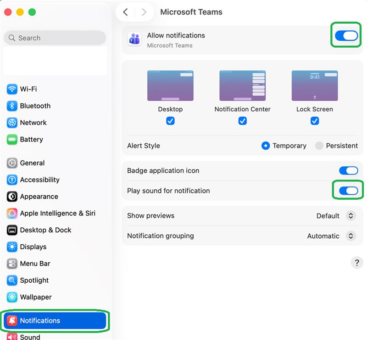This screenshot has width=367, height=340.
Task: Turn off Play sound for notification
Action: [349, 191]
